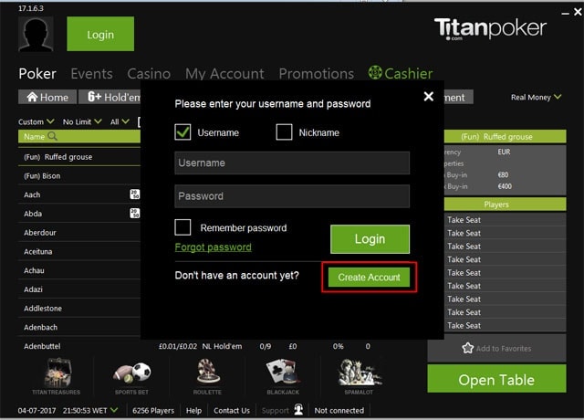Select the Adenbuttel table row
Screen dimensions: 584x420
tap(220, 346)
